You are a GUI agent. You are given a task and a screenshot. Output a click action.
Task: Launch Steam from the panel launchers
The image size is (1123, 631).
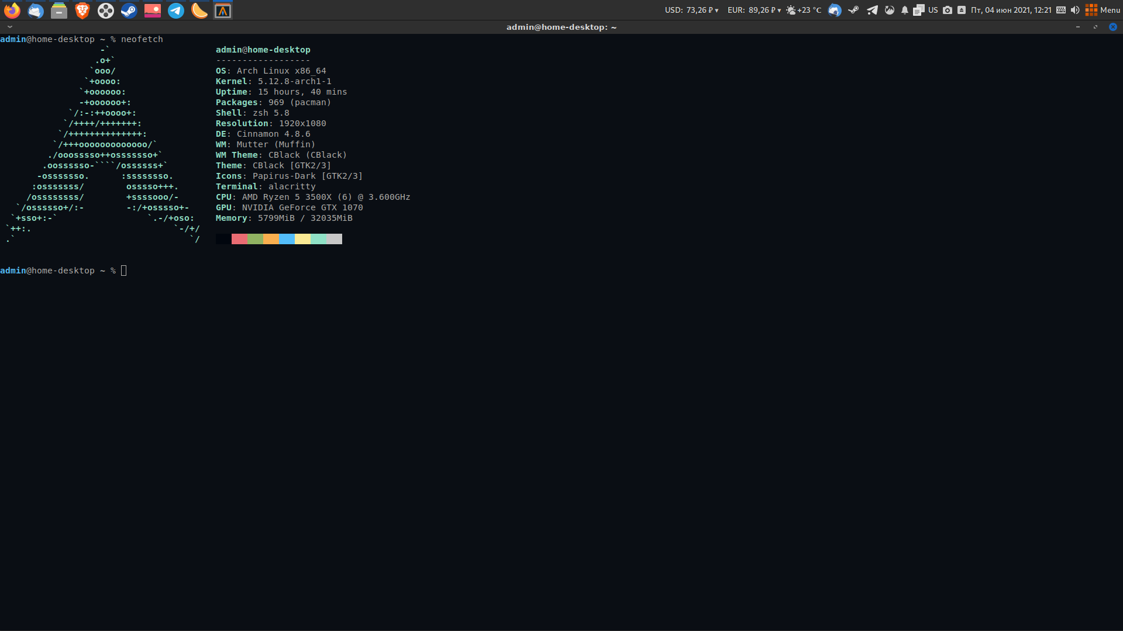tap(129, 11)
